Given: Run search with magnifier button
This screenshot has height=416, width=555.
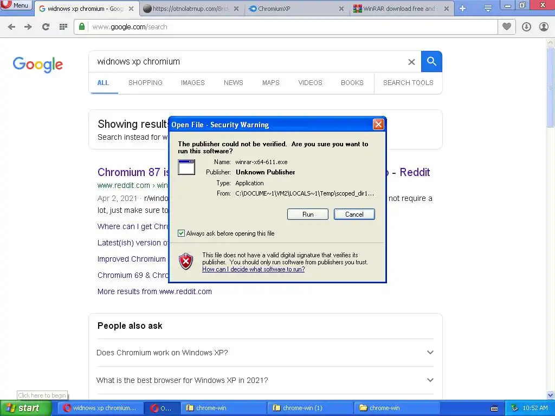Looking at the screenshot, I should 431,62.
